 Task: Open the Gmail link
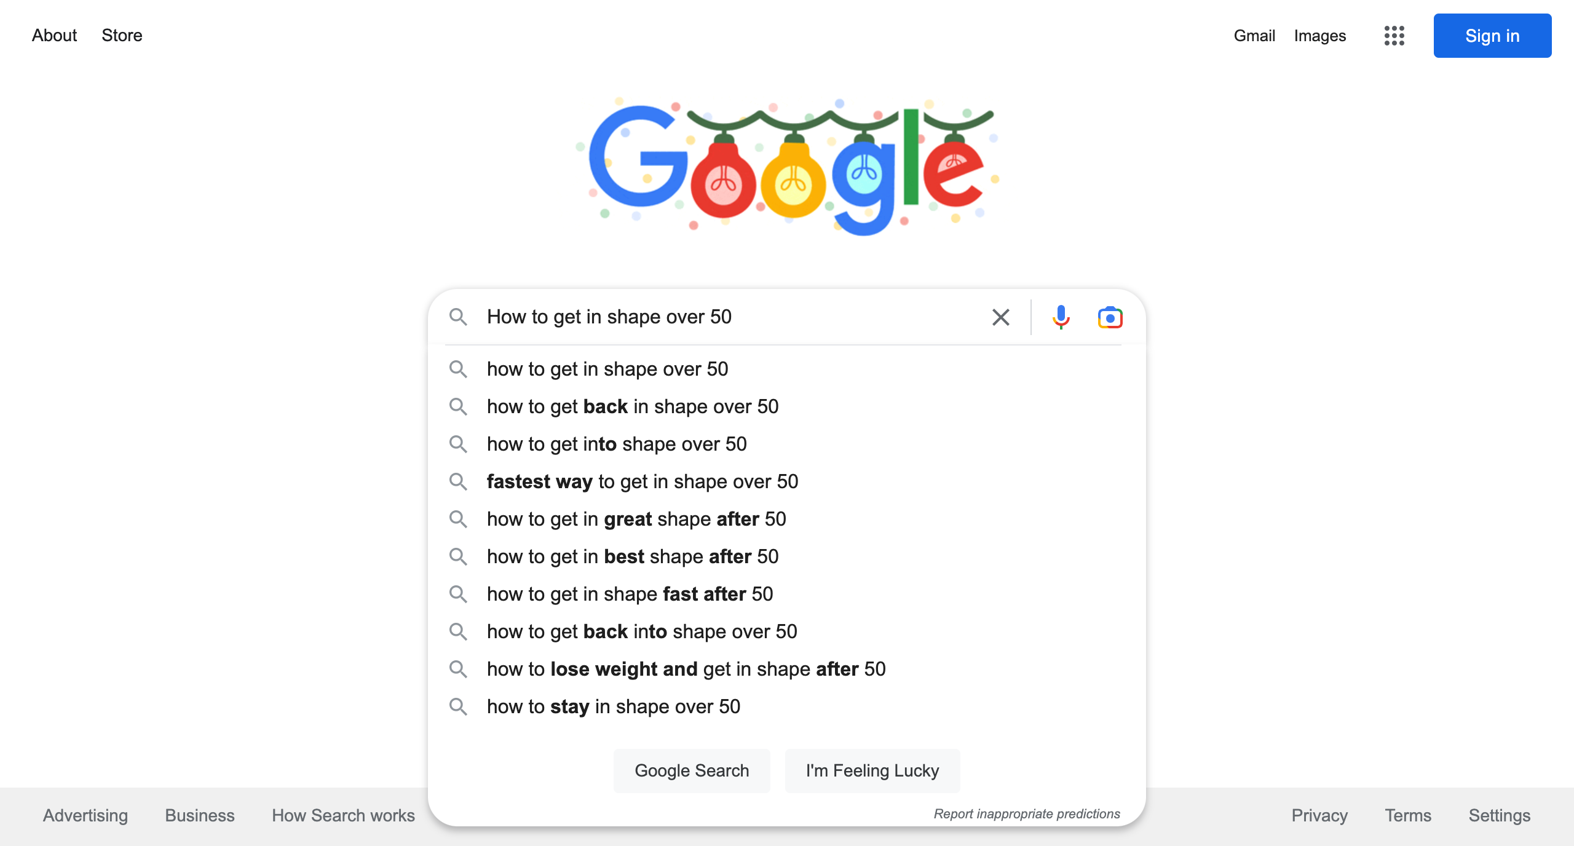pos(1254,36)
